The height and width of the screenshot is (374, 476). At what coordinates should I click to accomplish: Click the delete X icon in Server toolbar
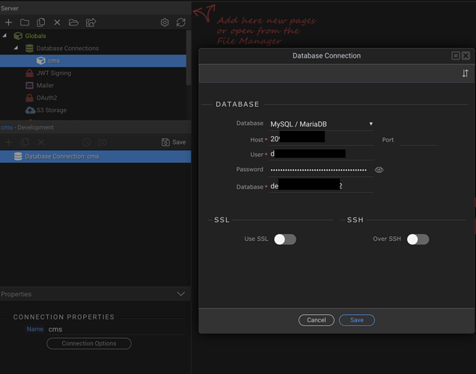coord(57,22)
